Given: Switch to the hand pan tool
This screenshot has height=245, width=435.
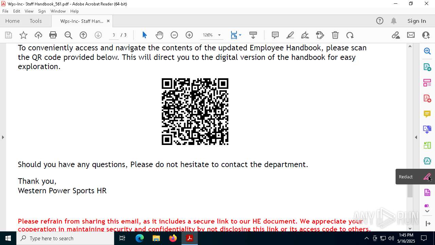Looking at the screenshot, I should 159,35.
